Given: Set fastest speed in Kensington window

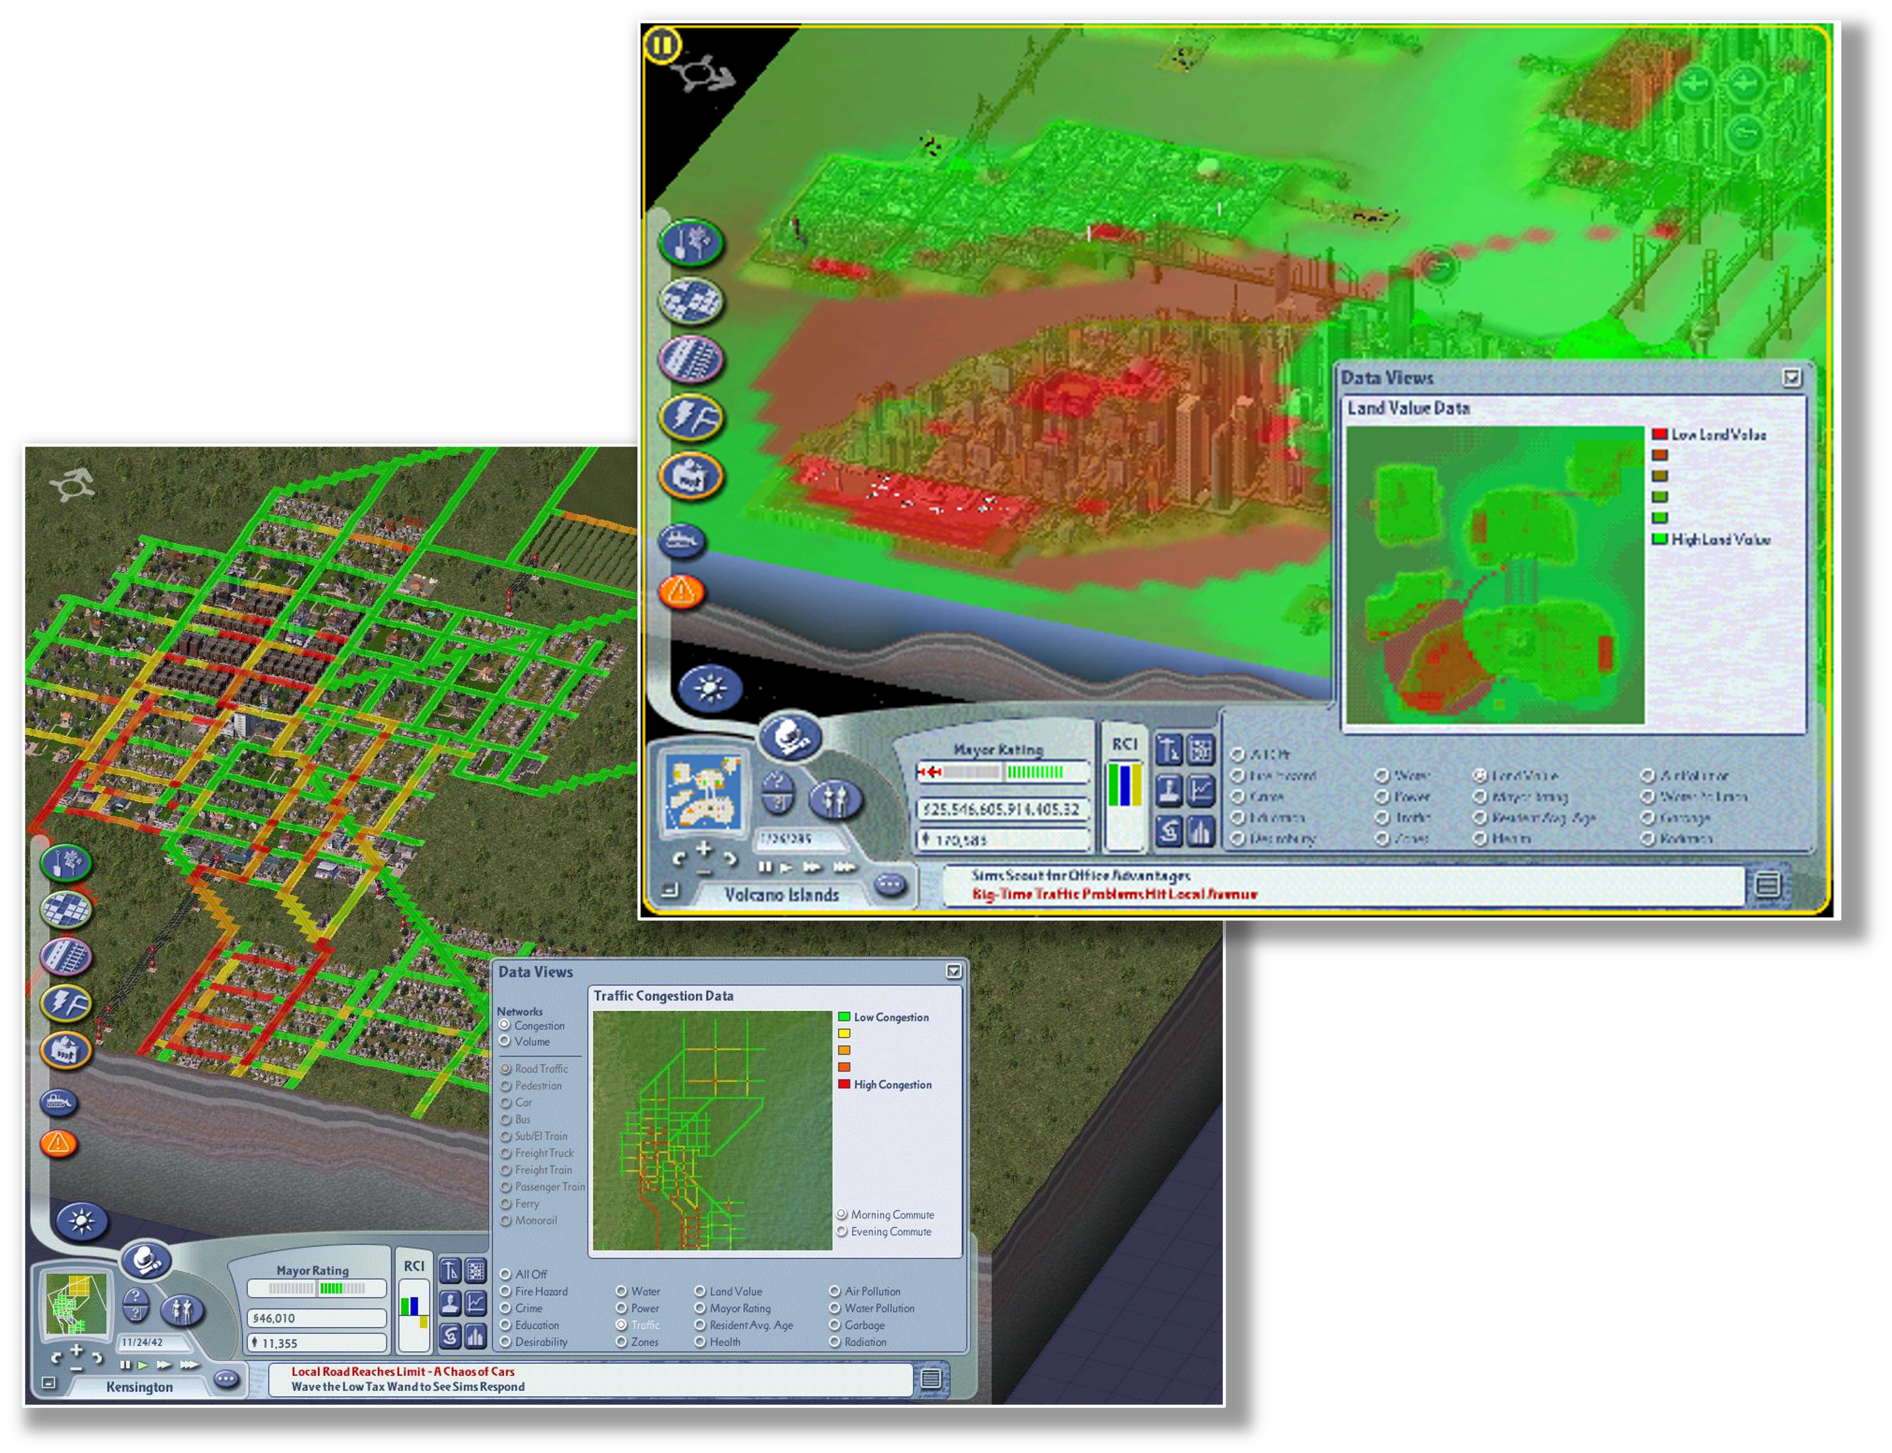Looking at the screenshot, I should point(190,1365).
